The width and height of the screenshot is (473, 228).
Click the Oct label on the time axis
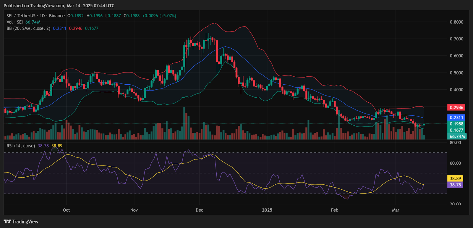[x=66, y=210]
